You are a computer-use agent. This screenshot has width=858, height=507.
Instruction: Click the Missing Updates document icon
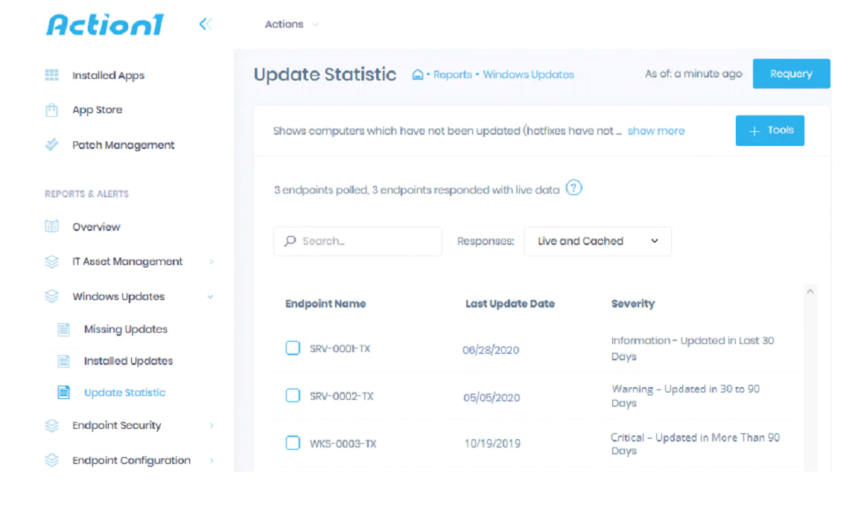[65, 329]
